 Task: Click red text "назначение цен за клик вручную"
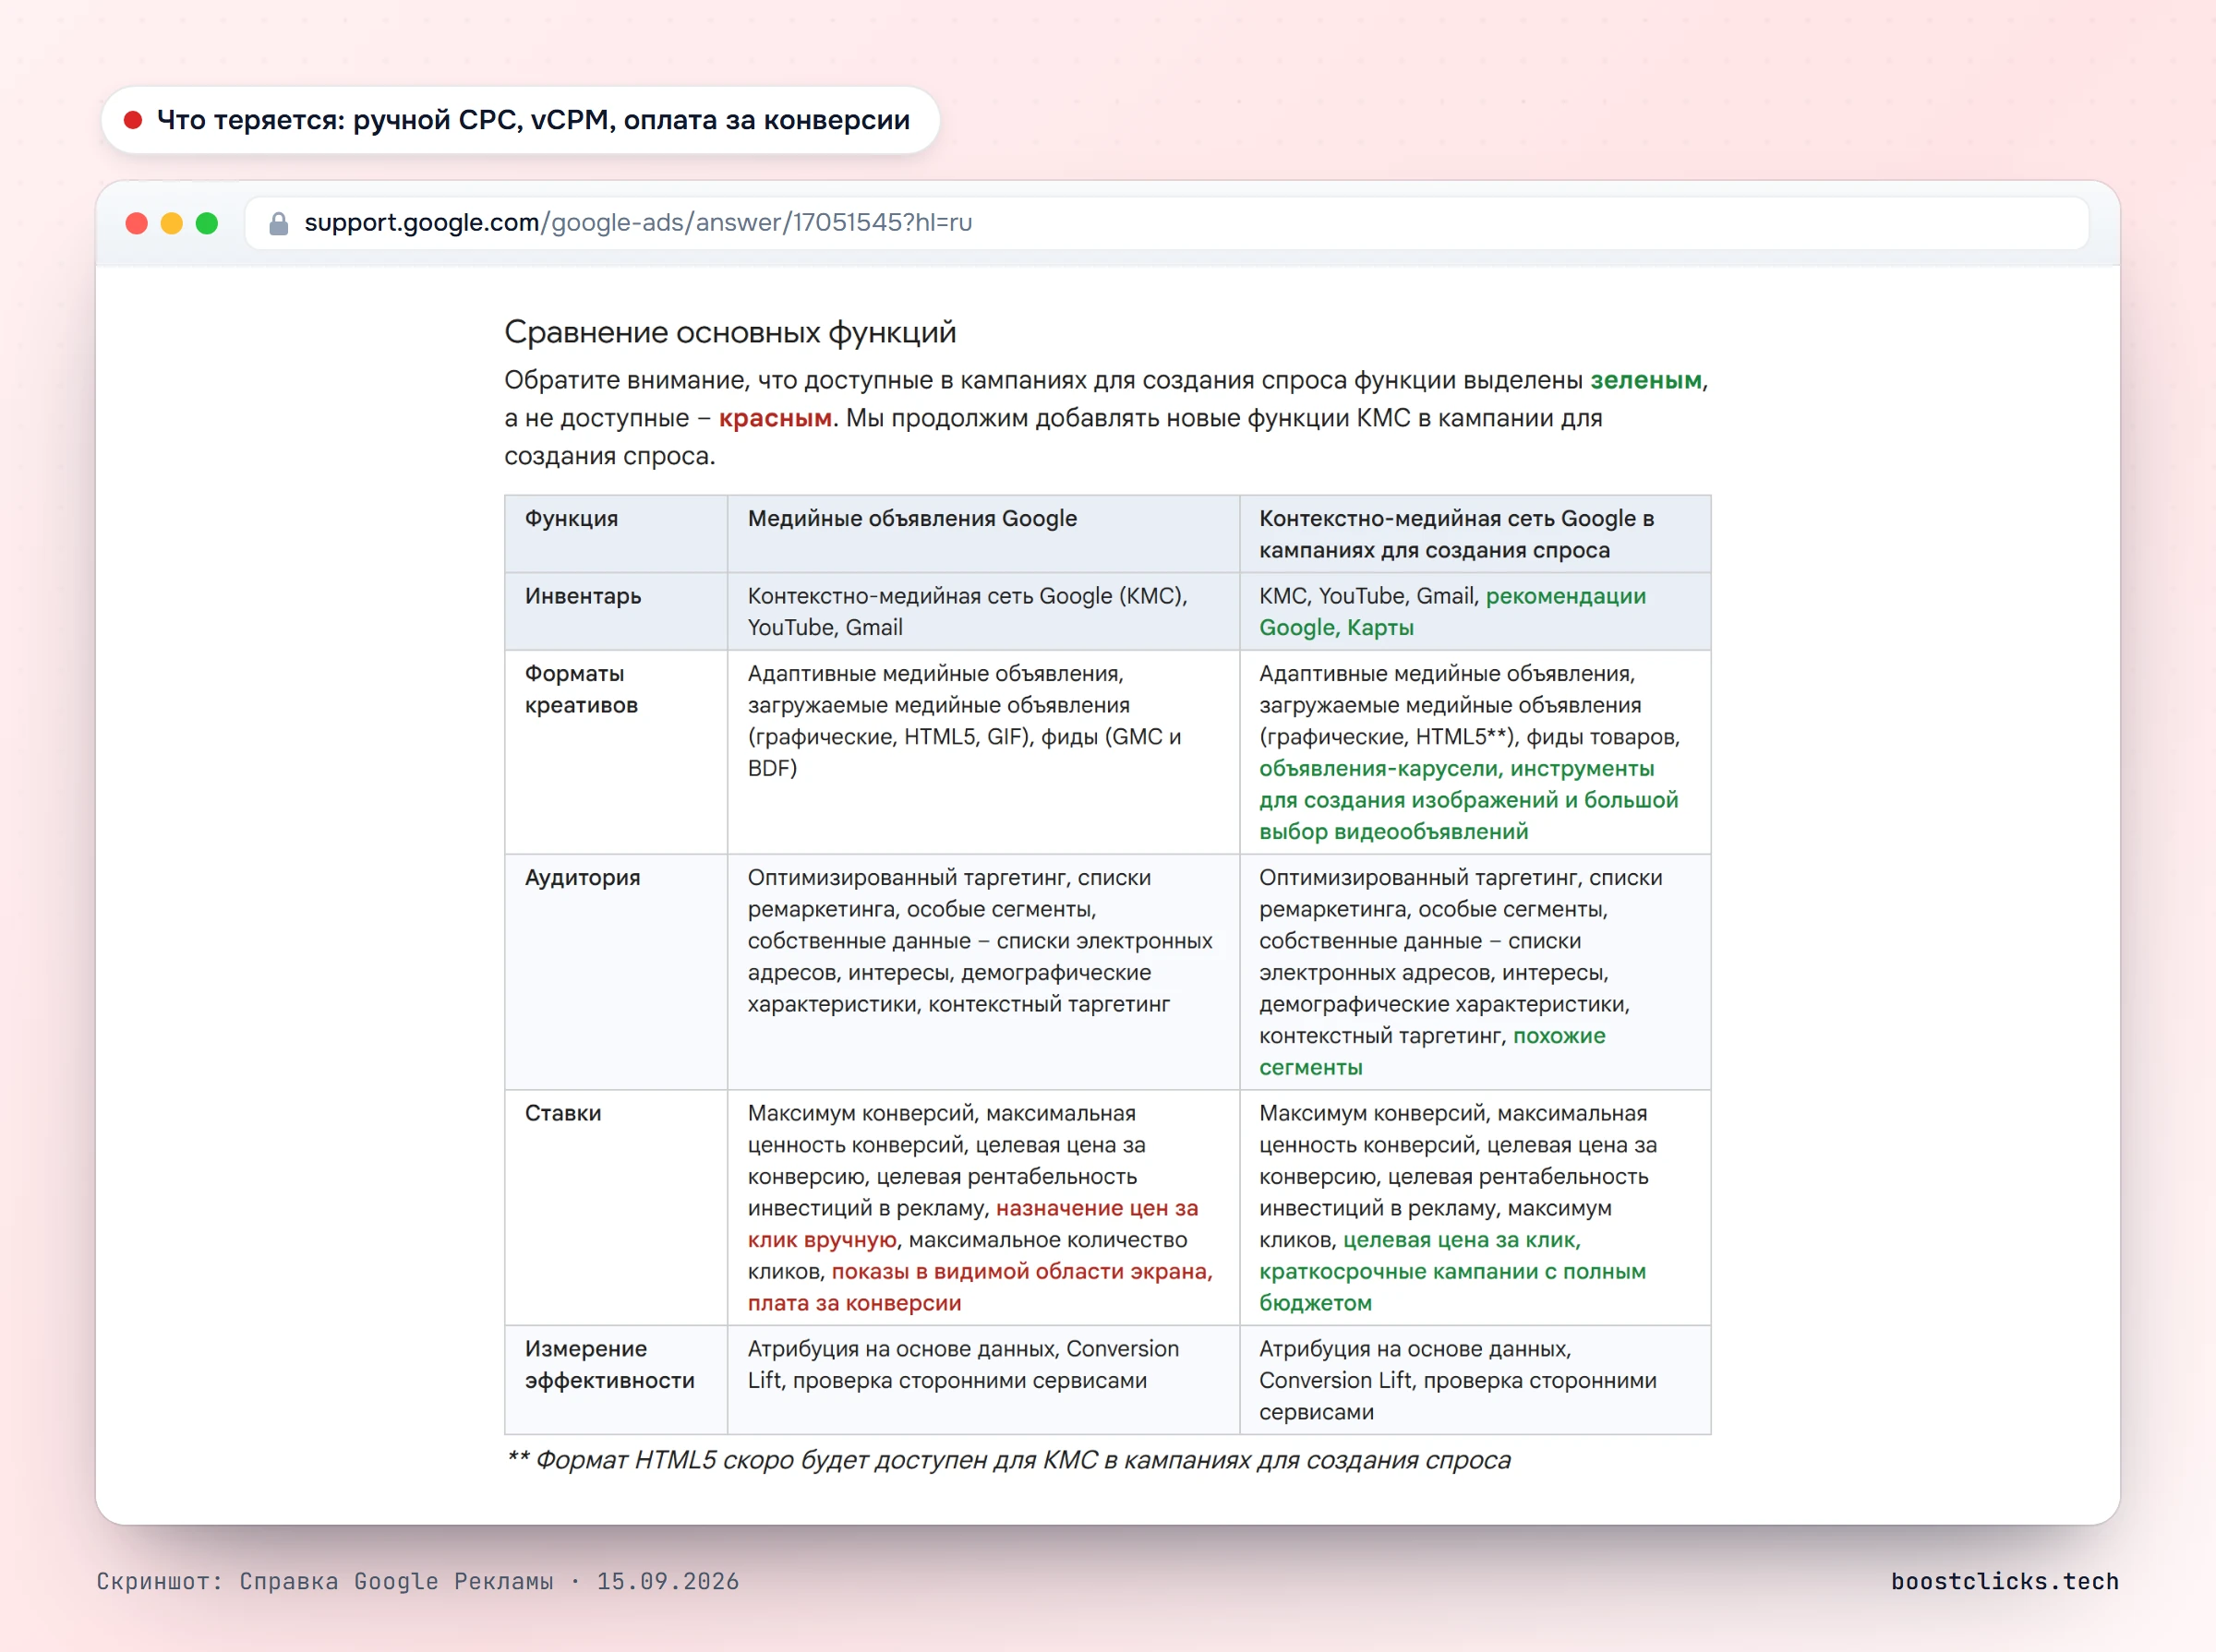click(972, 1224)
